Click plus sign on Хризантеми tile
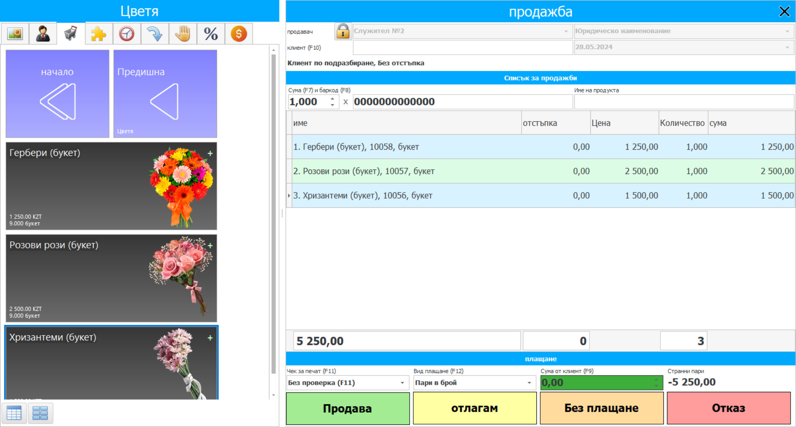Image resolution: width=796 pixels, height=427 pixels. pyautogui.click(x=210, y=338)
